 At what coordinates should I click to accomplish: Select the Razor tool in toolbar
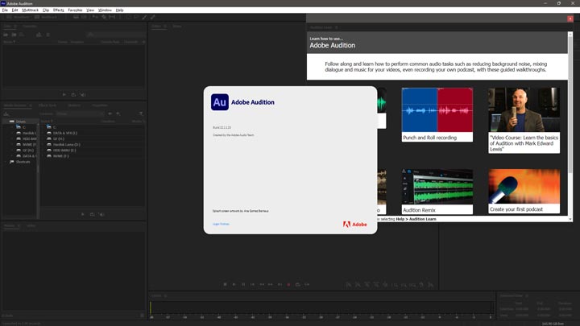tap(104, 17)
